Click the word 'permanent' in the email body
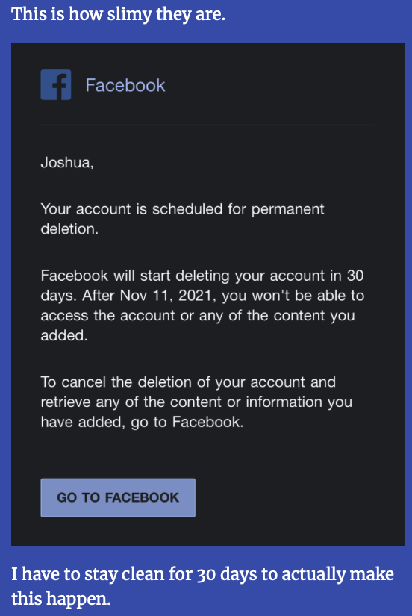Image resolution: width=412 pixels, height=616 pixels. pos(288,209)
